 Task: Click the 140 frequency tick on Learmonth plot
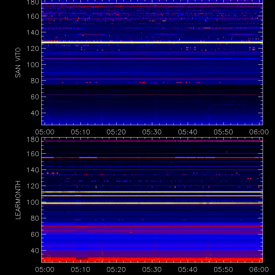33,170
